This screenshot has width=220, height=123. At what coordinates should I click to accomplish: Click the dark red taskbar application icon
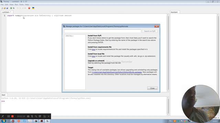pos(42,121)
